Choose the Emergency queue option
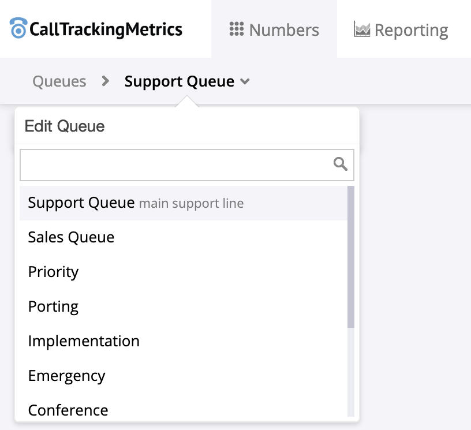471x430 pixels. coord(67,376)
